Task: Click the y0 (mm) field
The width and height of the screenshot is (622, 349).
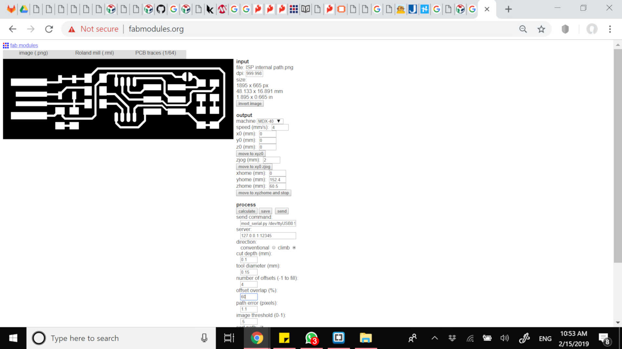Action: (268, 140)
